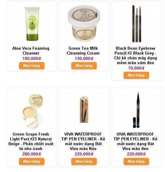Open the Aloe Vera Foaming Cleanser product image
This screenshot has width=165, height=172.
coord(32,23)
